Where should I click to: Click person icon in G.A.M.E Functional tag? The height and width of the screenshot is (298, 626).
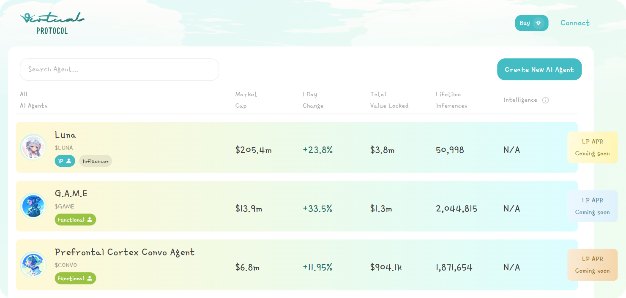click(90, 219)
